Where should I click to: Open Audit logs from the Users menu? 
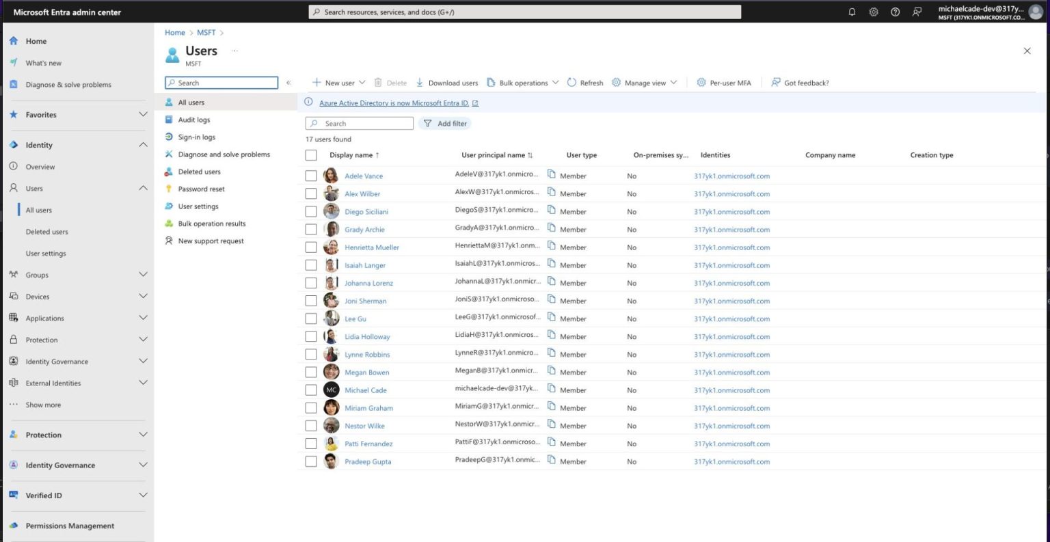pos(193,119)
